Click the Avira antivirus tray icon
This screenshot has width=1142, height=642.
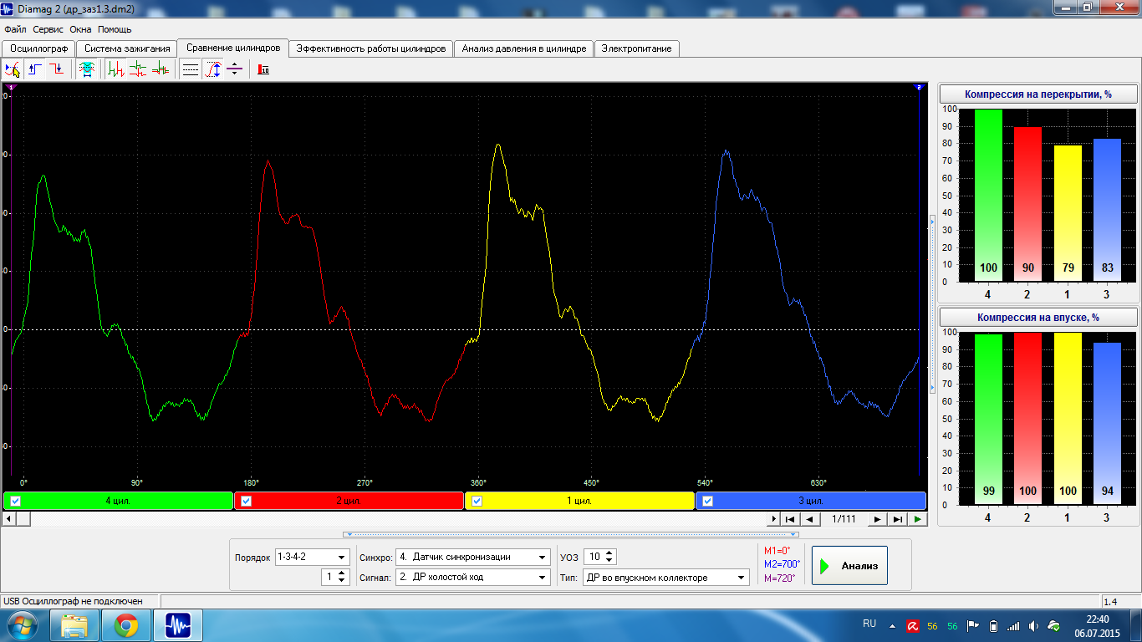point(914,625)
